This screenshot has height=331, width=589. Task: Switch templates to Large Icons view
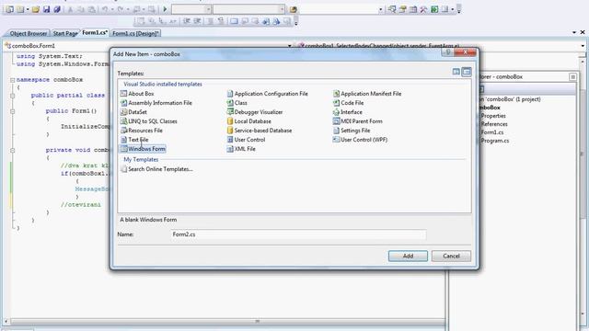[456, 72]
